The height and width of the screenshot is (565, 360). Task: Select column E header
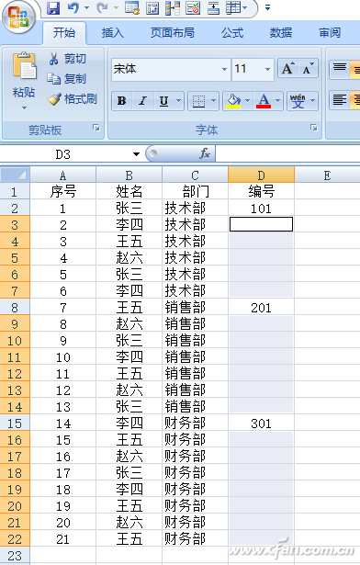point(327,175)
